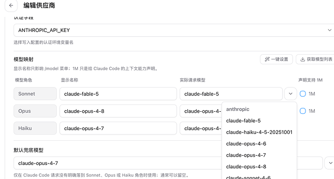Viewport: 334px width, 179px height.
Task: Enable 1M context for the Sonnet row
Action: (303, 94)
